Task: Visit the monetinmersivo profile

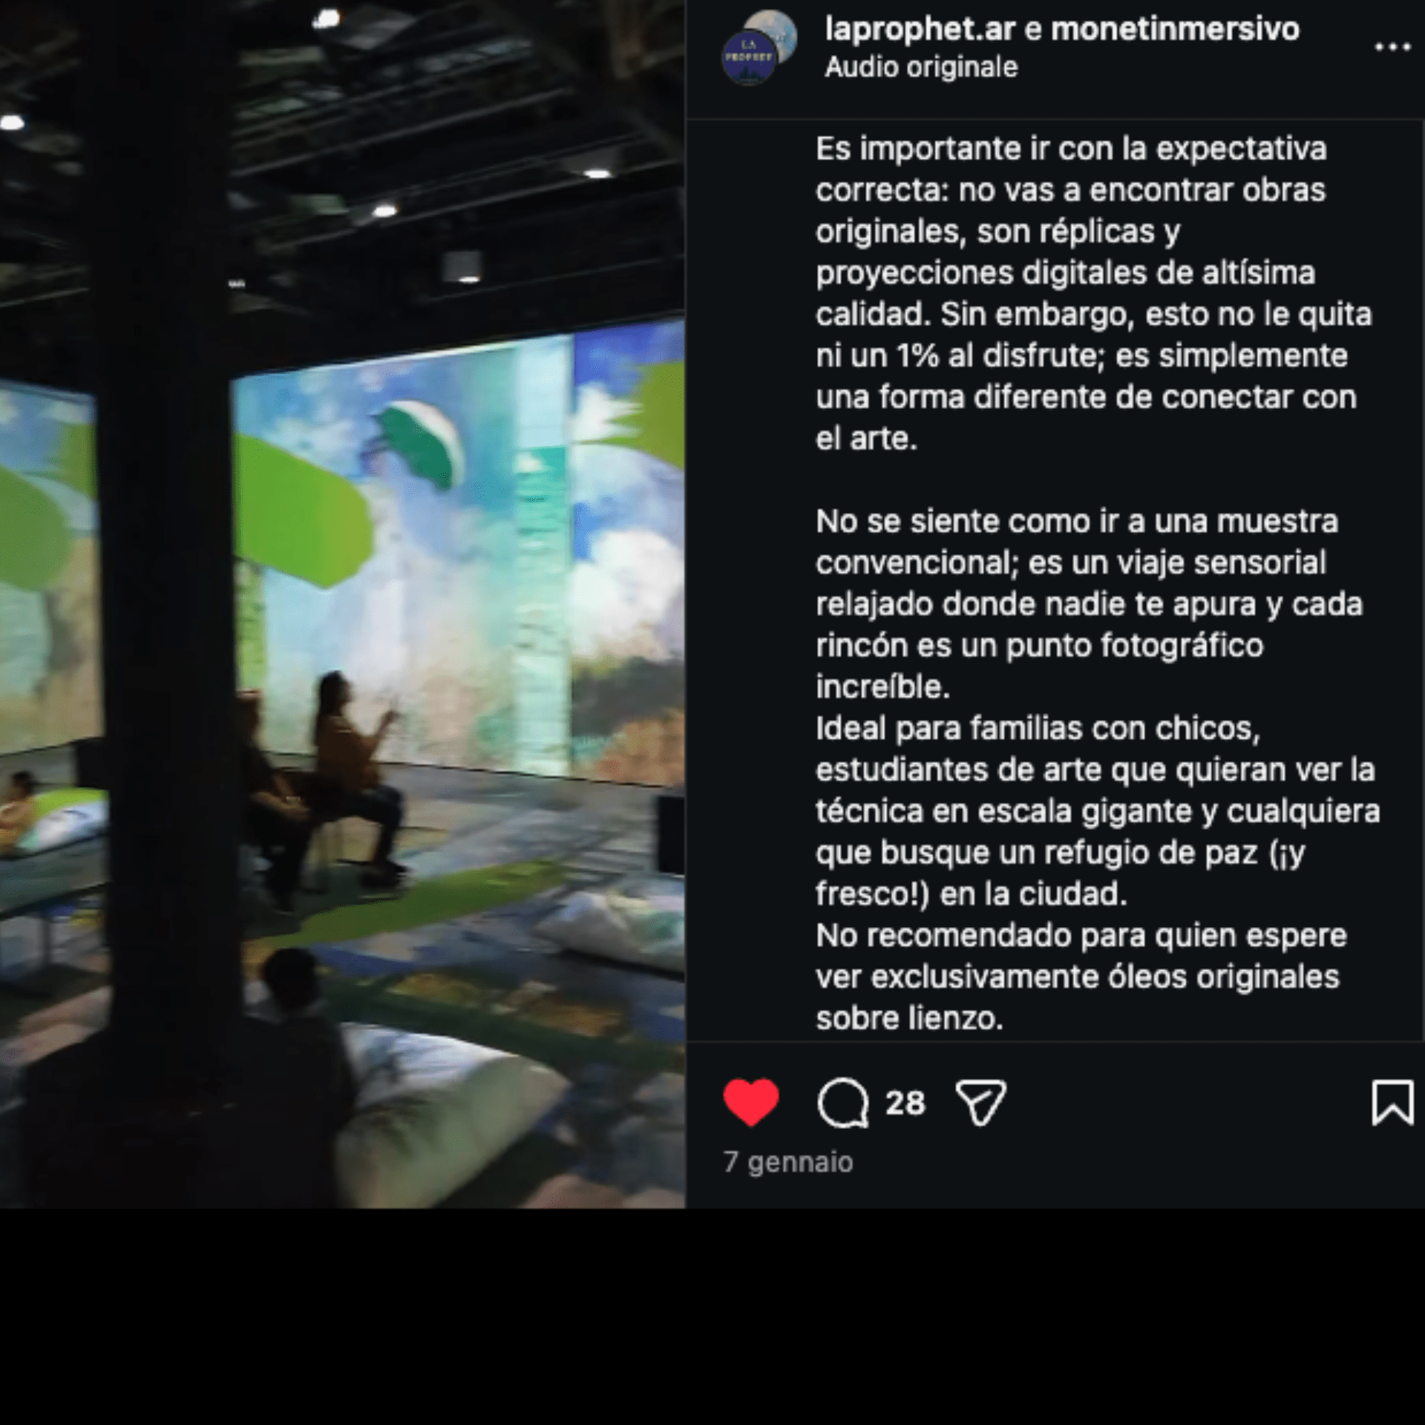Action: pyautogui.click(x=1176, y=29)
